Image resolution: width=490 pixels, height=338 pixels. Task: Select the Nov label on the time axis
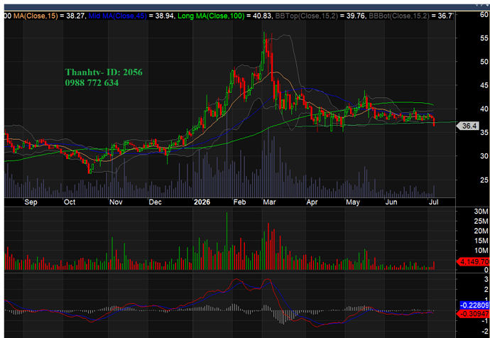(116, 202)
